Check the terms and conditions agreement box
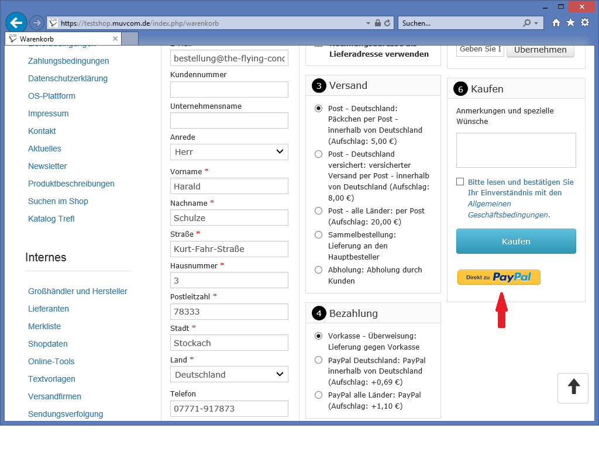Screen dimensions: 599x449 (x=460, y=182)
